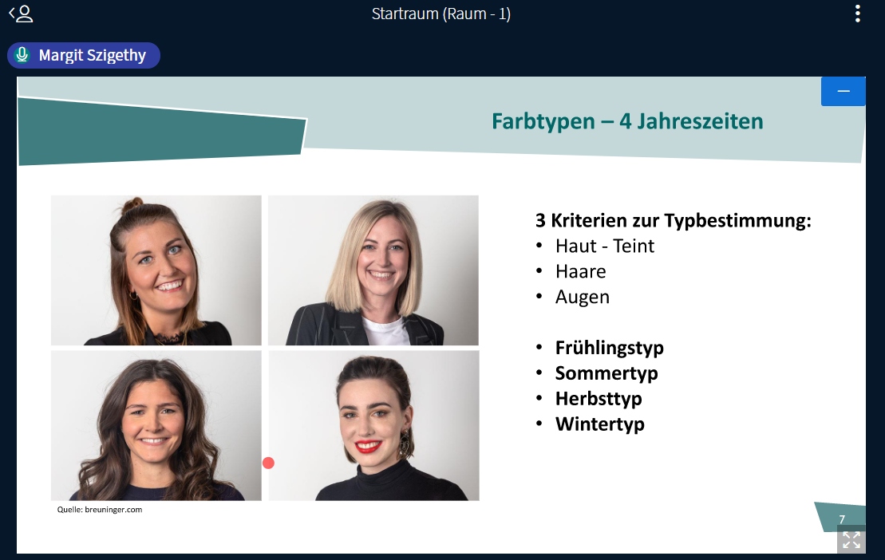Click the photo of the woman with red lipstick
Image resolution: width=885 pixels, height=560 pixels.
click(x=373, y=426)
